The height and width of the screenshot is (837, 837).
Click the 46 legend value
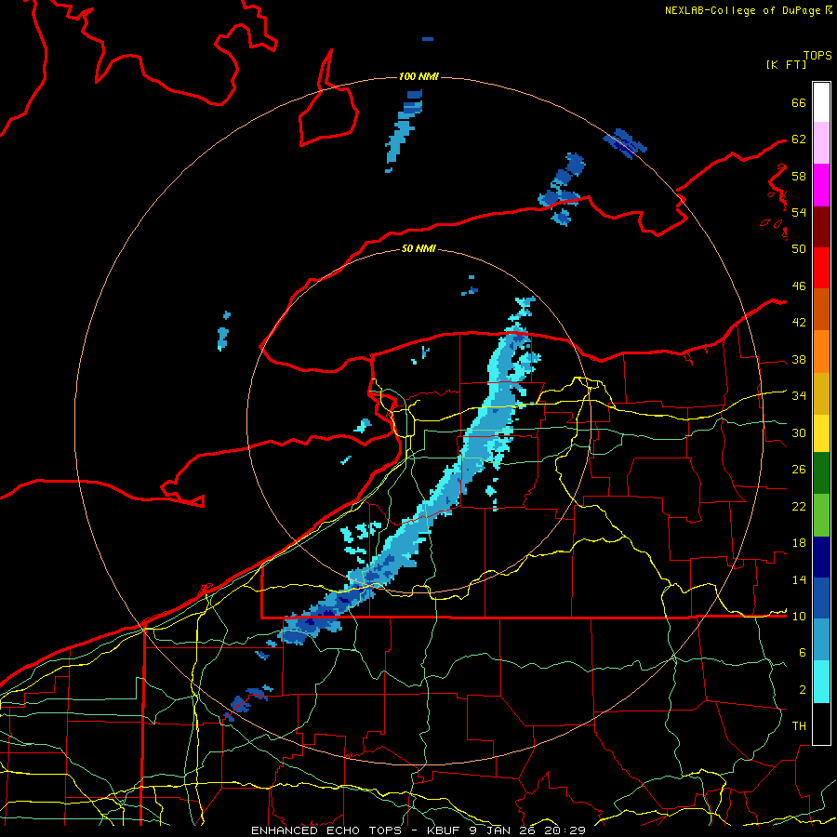(799, 286)
